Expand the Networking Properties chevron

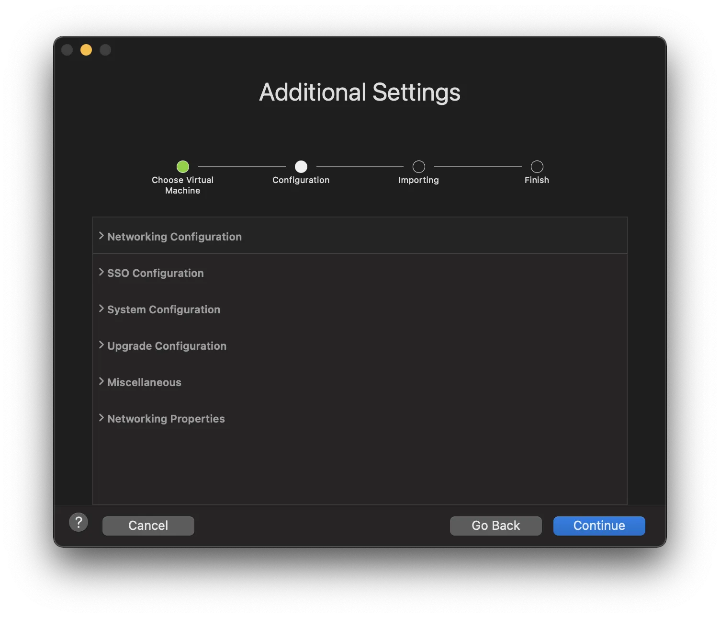pyautogui.click(x=101, y=418)
